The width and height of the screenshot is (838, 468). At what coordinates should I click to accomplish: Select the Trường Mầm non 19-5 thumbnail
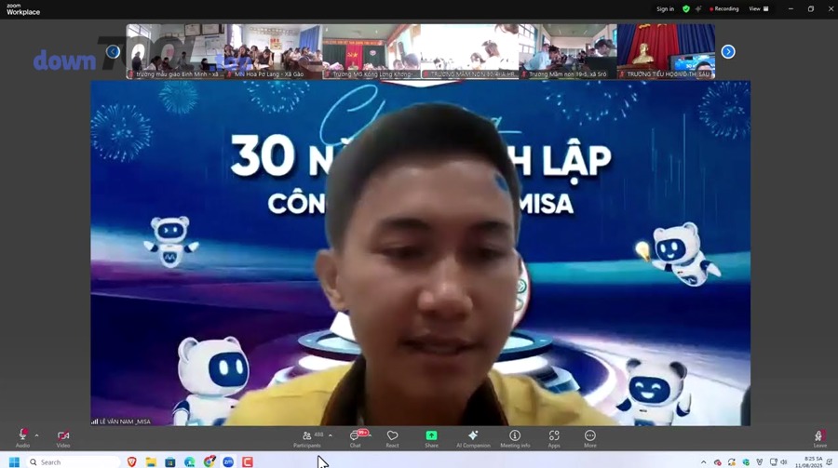click(x=568, y=51)
